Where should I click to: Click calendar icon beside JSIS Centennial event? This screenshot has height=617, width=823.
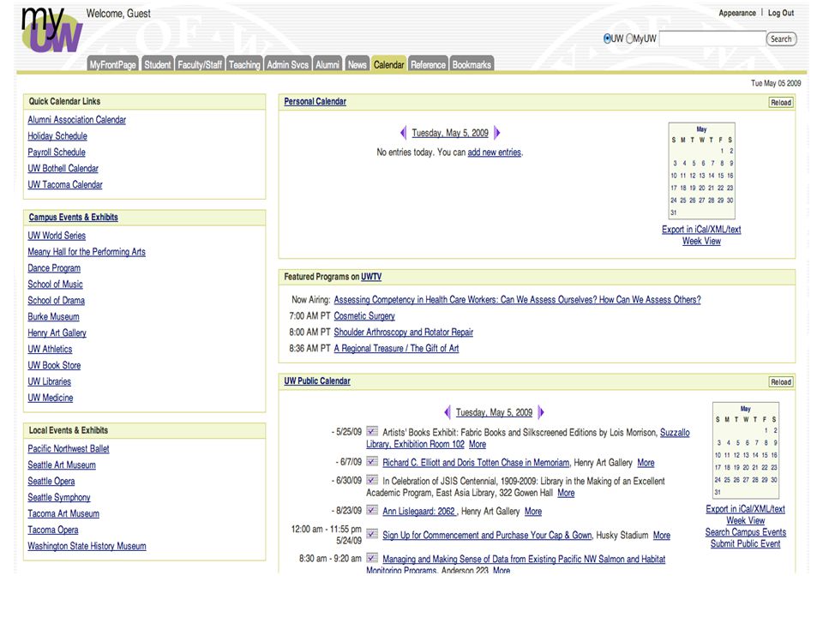(x=372, y=480)
